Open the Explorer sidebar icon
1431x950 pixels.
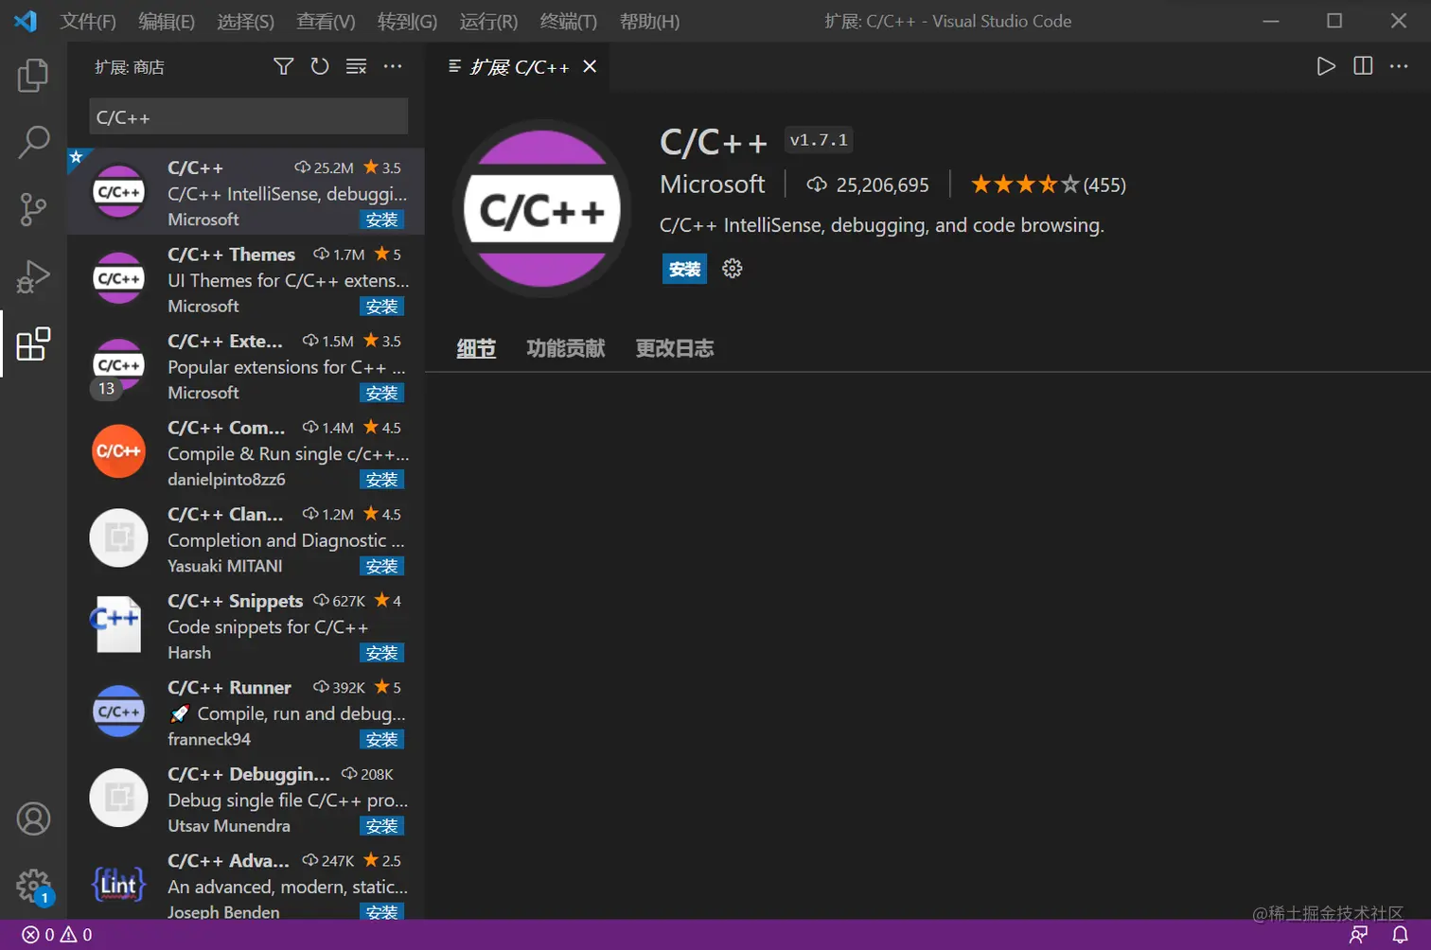click(x=32, y=75)
